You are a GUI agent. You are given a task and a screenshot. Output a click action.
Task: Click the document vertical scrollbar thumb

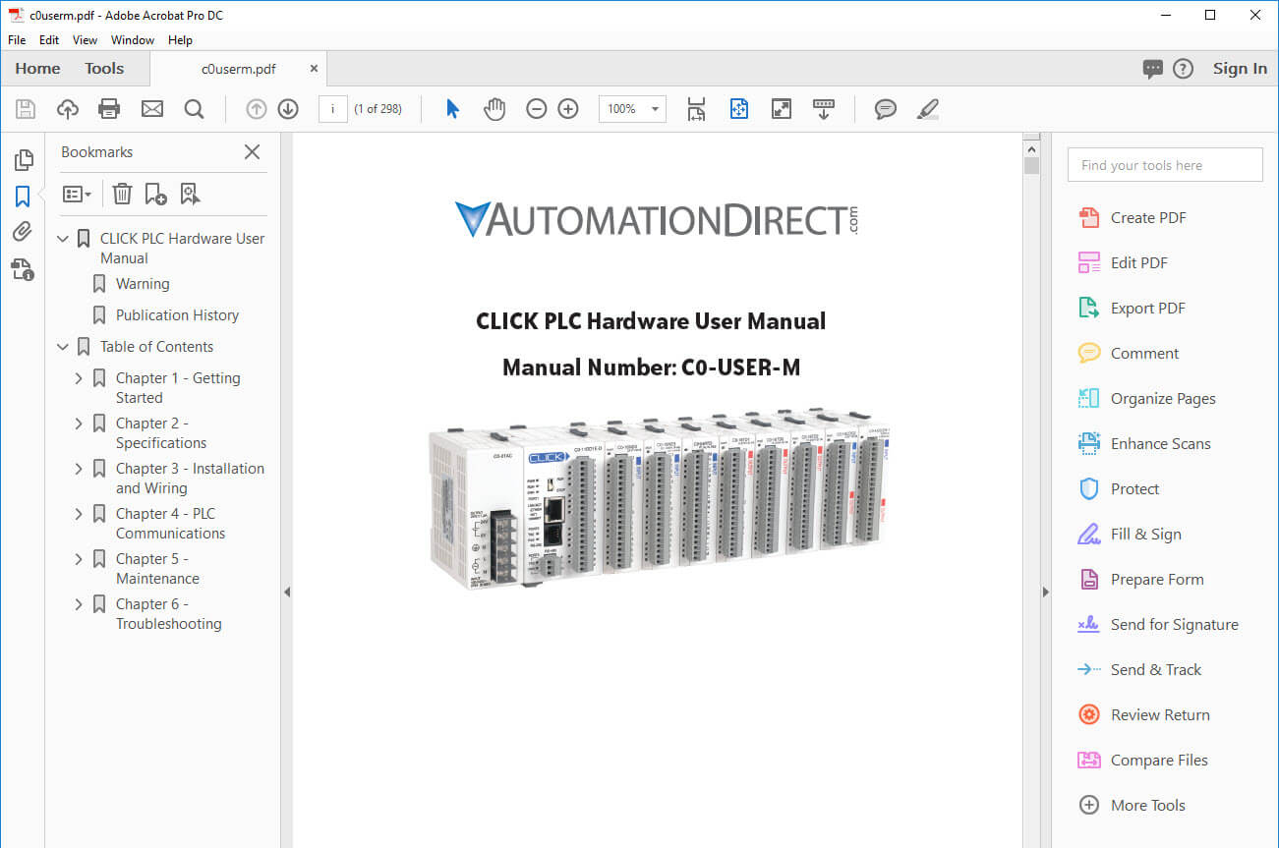pyautogui.click(x=1031, y=165)
